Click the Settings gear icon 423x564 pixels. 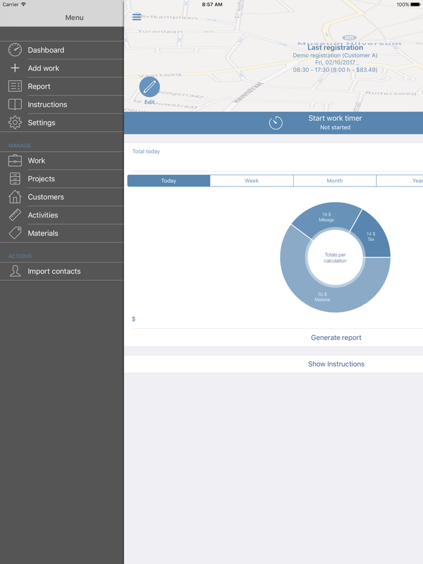click(x=15, y=123)
